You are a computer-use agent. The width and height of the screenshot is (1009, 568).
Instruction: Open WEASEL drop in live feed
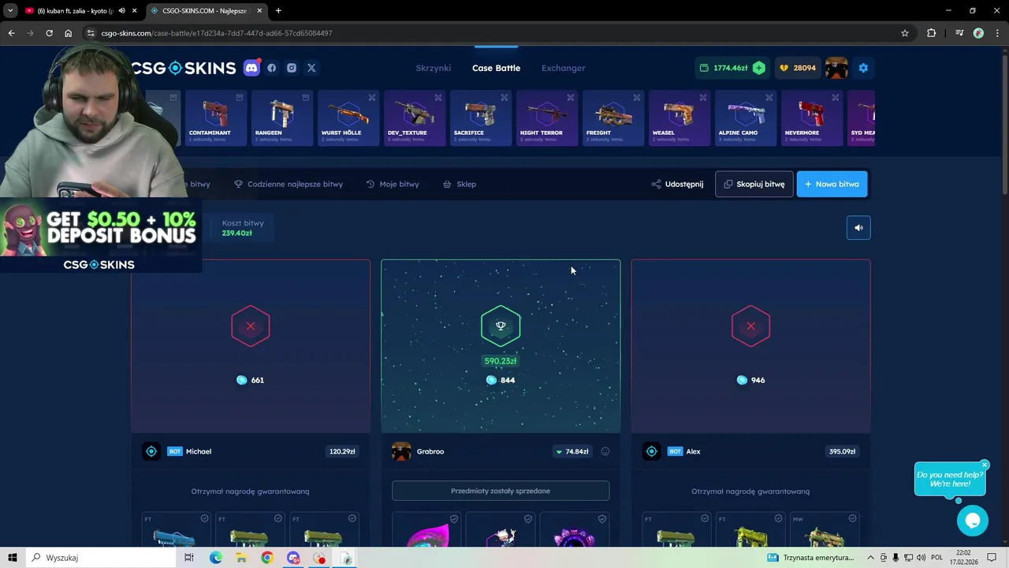pos(679,118)
